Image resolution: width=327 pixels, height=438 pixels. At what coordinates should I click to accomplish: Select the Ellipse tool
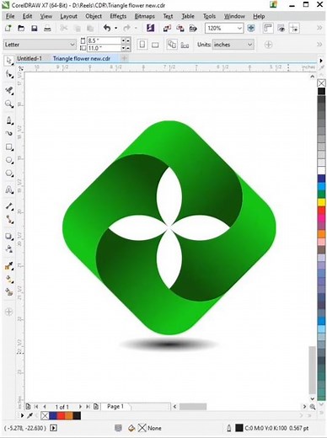9,160
